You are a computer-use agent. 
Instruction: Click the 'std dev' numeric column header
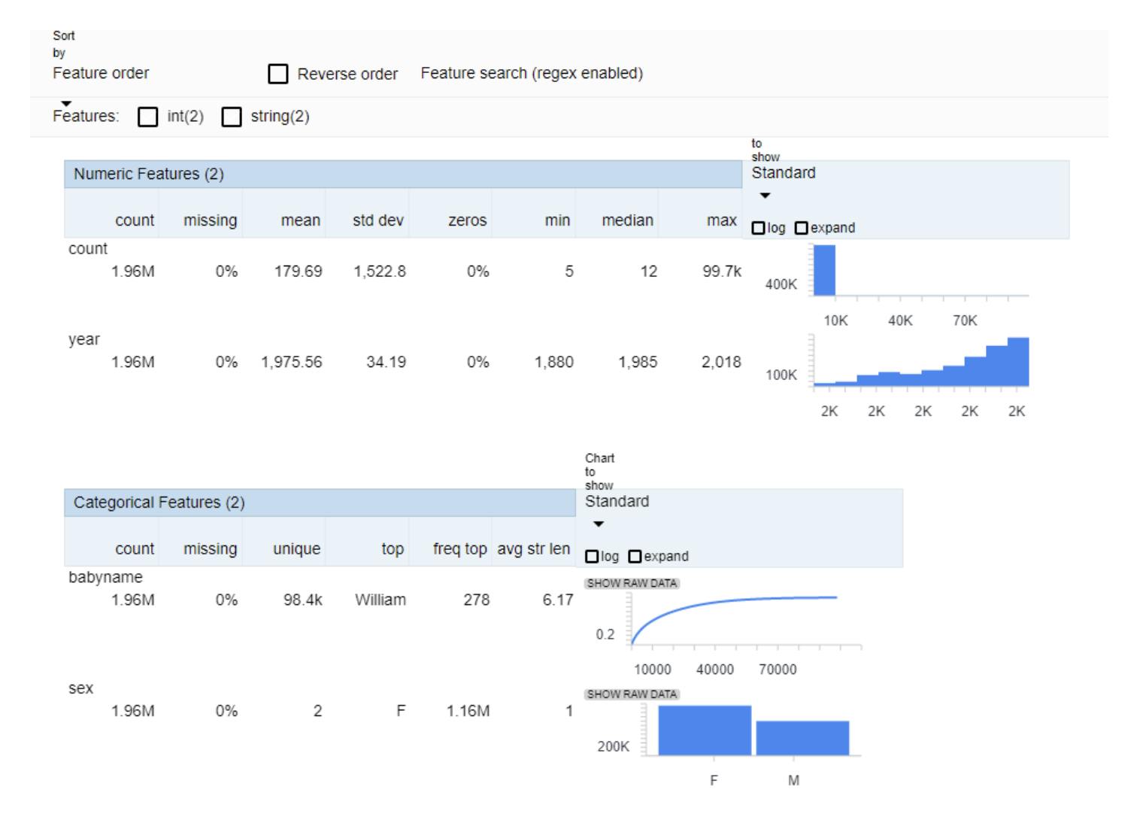[378, 220]
